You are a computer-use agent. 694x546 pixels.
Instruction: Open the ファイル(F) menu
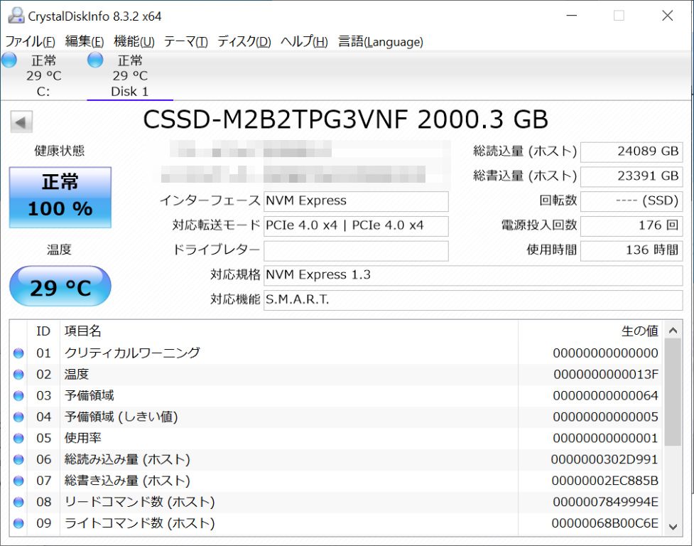coord(30,42)
